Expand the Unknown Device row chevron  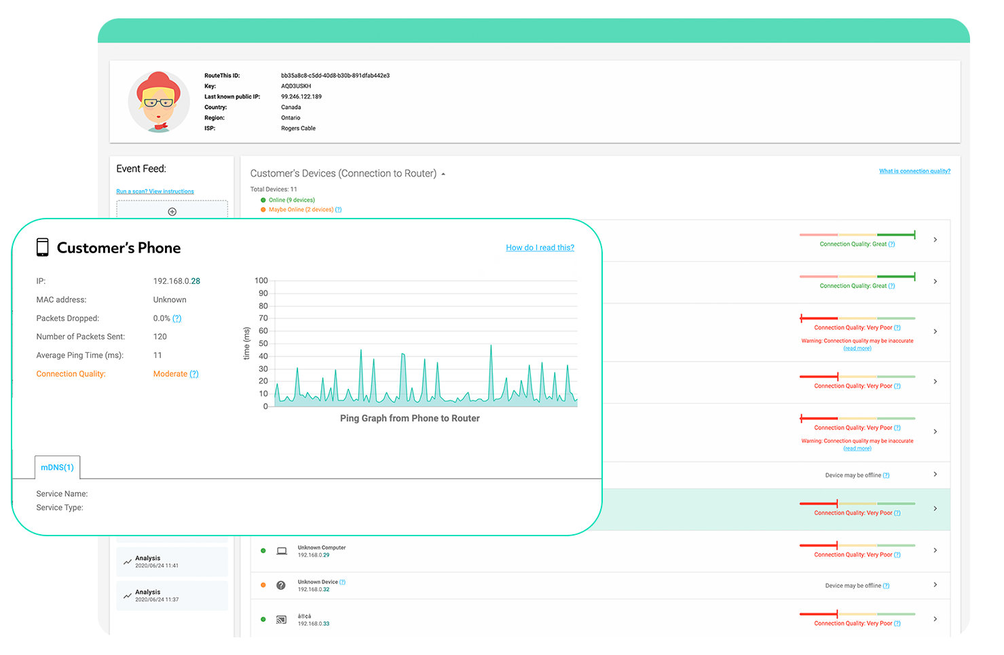935,584
